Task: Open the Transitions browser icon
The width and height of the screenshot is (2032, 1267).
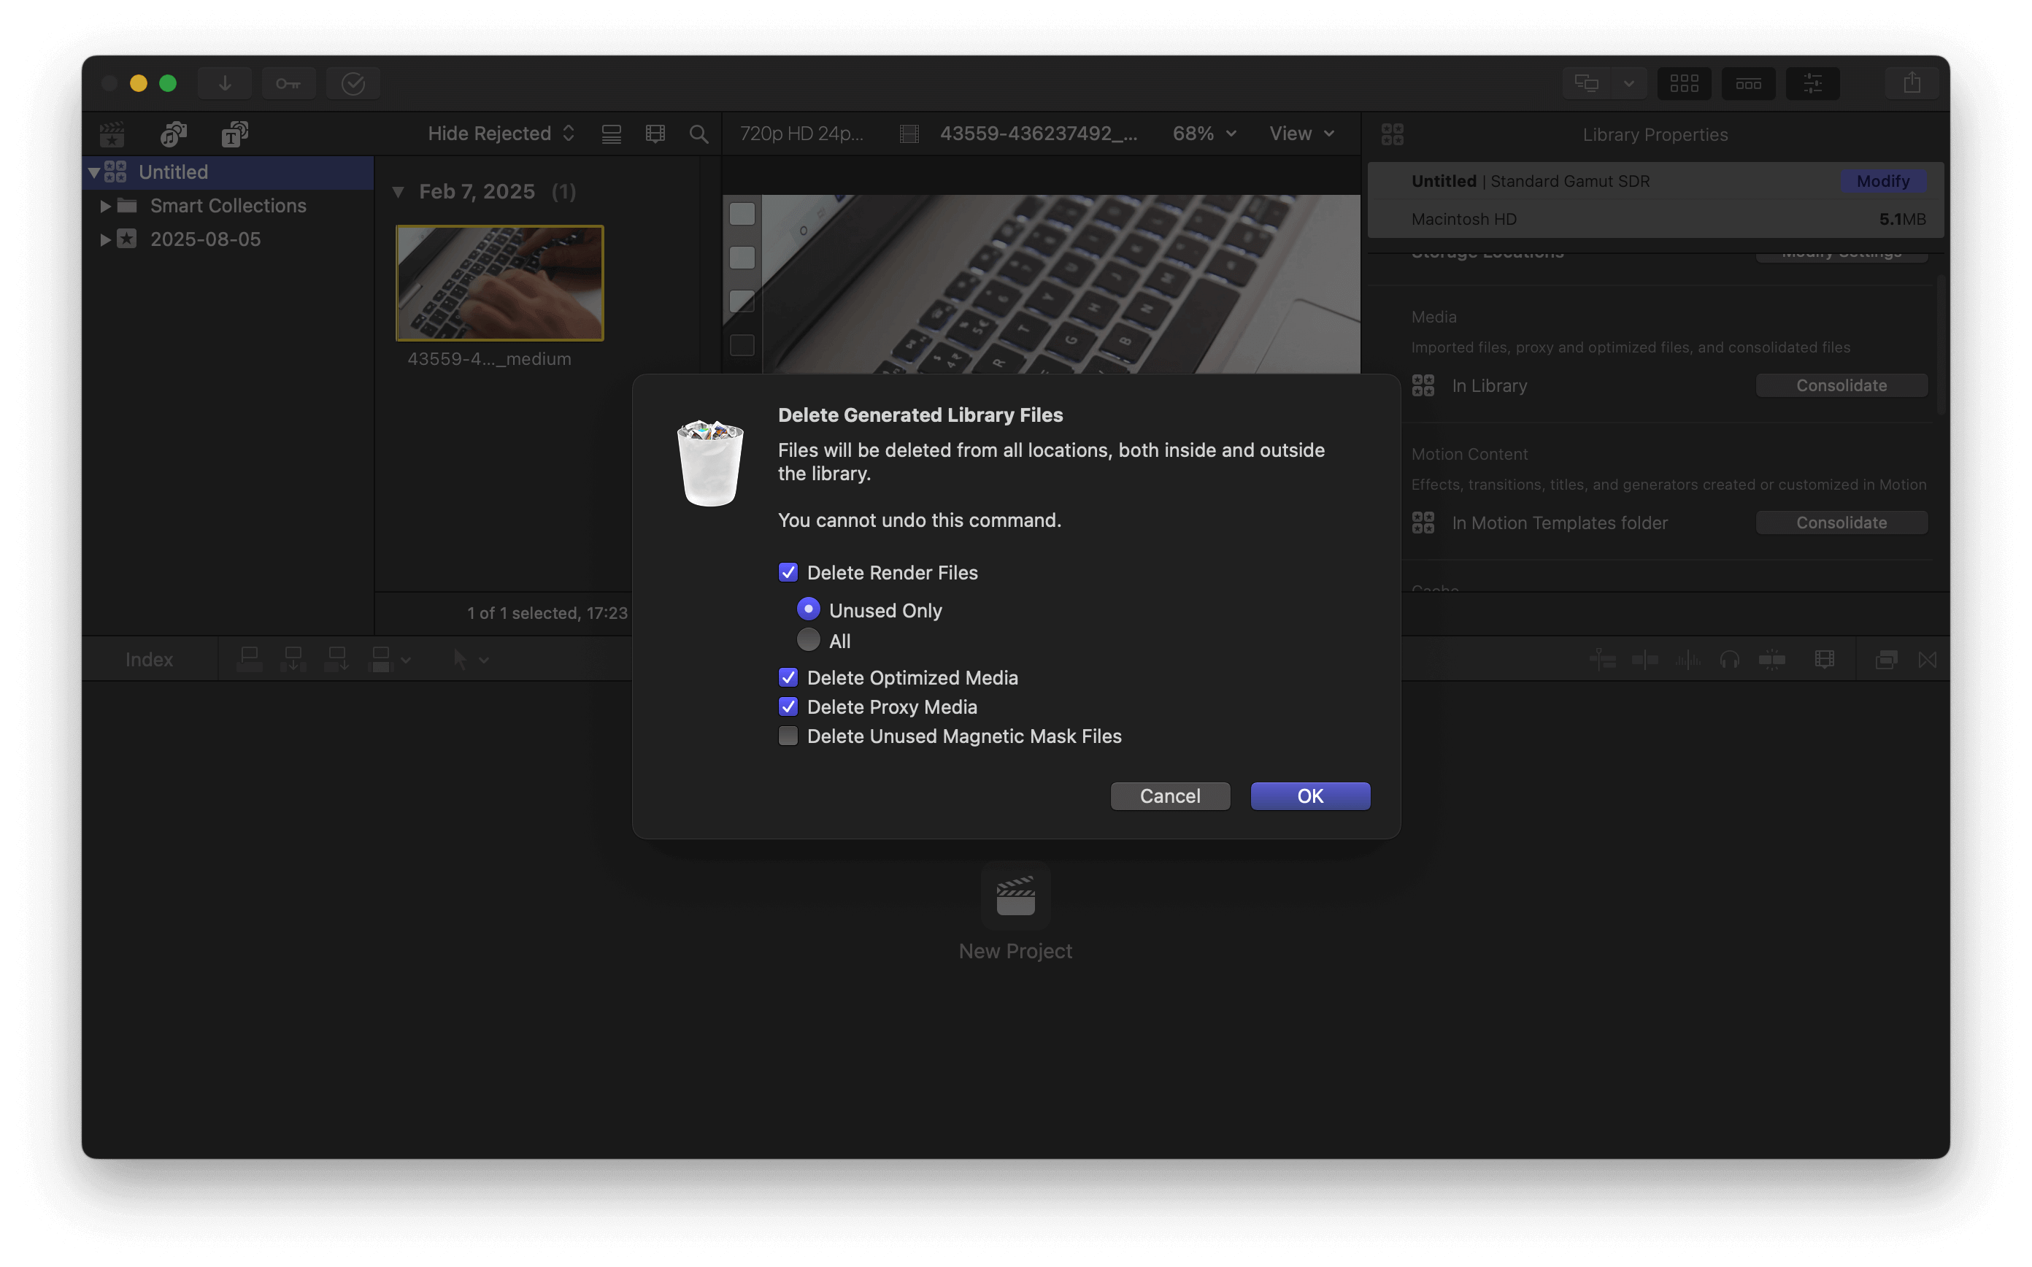Action: (x=1927, y=660)
